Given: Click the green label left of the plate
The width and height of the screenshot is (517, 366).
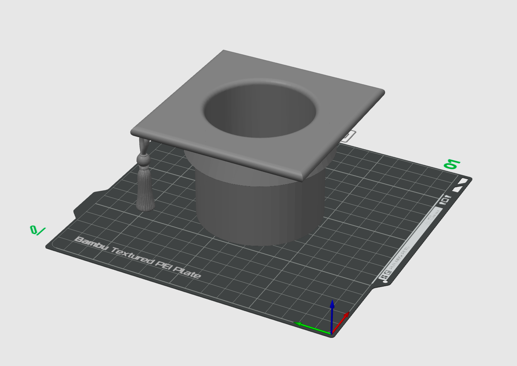Looking at the screenshot, I should pyautogui.click(x=37, y=230).
